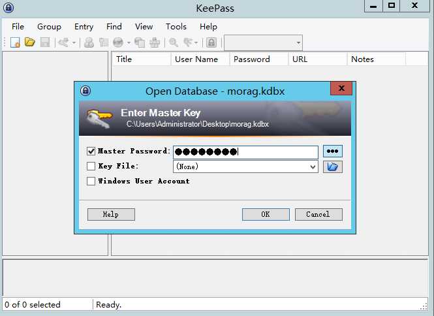The height and width of the screenshot is (316, 434).
Task: Click the Notes column header
Action: [x=377, y=59]
